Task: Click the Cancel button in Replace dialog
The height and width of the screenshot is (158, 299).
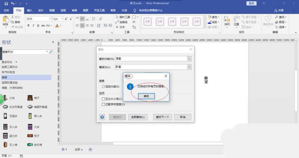Action: click(x=183, y=117)
